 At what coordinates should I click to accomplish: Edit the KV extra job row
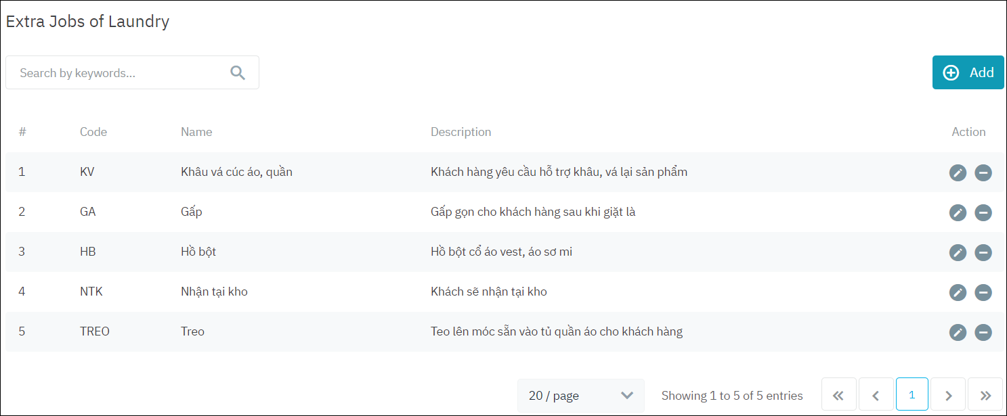click(x=958, y=172)
